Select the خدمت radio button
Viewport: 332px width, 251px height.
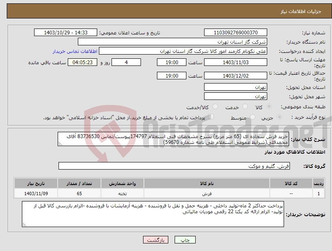click(245, 107)
